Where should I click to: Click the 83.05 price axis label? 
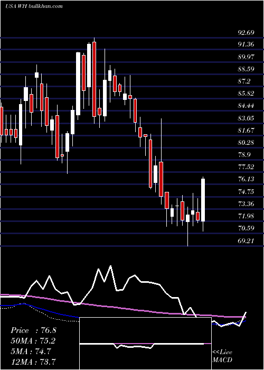click(246, 118)
